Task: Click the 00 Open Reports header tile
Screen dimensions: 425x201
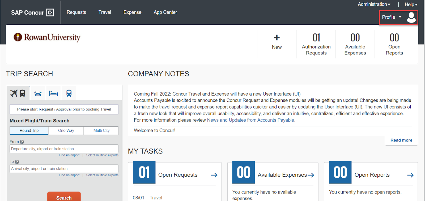Action: (x=394, y=44)
